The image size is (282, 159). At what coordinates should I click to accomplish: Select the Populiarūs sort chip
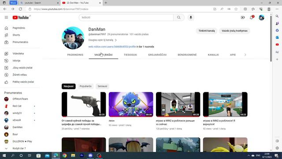(85, 87)
